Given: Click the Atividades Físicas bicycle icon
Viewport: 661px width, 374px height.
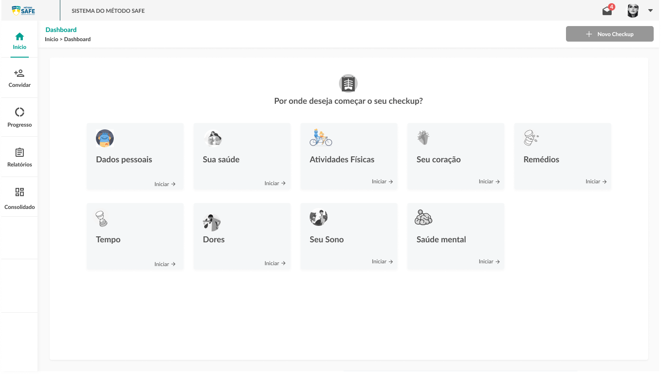Looking at the screenshot, I should pos(321,137).
